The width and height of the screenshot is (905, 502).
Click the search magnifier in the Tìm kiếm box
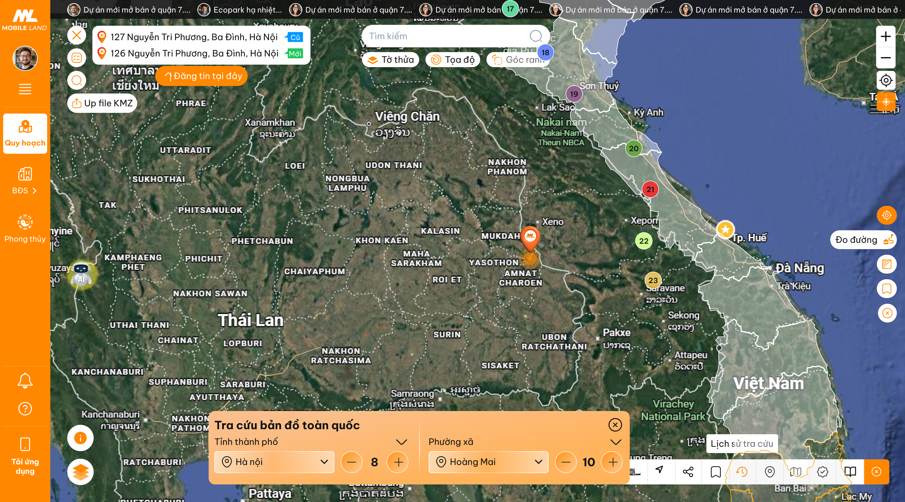pyautogui.click(x=535, y=36)
